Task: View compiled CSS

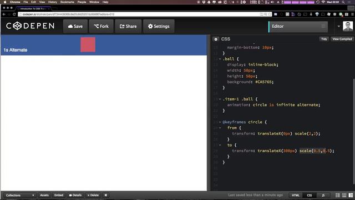Action: [x=342, y=39]
